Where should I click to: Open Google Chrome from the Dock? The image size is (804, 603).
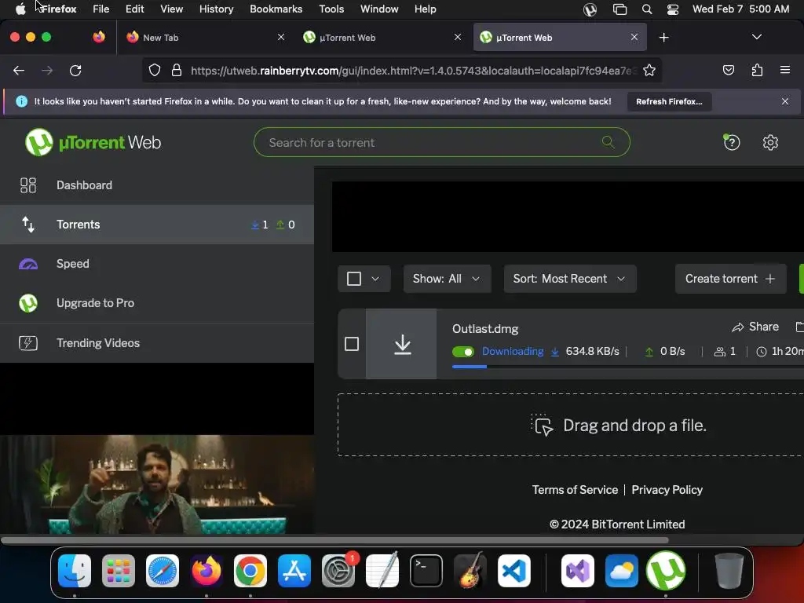point(250,571)
